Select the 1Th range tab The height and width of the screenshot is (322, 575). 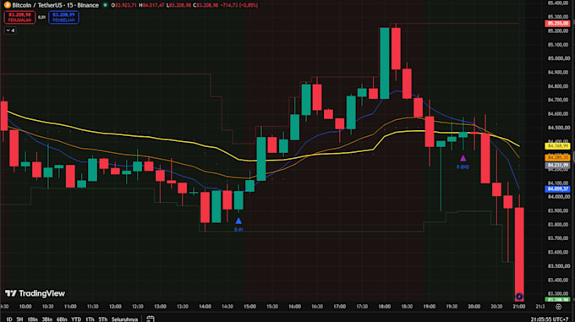(90, 319)
